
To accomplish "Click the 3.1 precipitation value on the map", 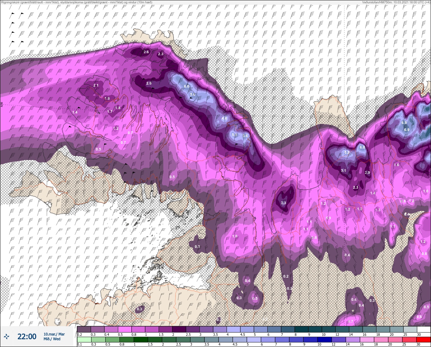I will [343, 171].
